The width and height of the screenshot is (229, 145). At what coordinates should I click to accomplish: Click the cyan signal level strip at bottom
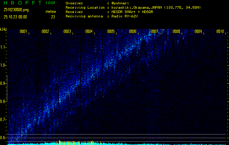[x=117, y=144]
